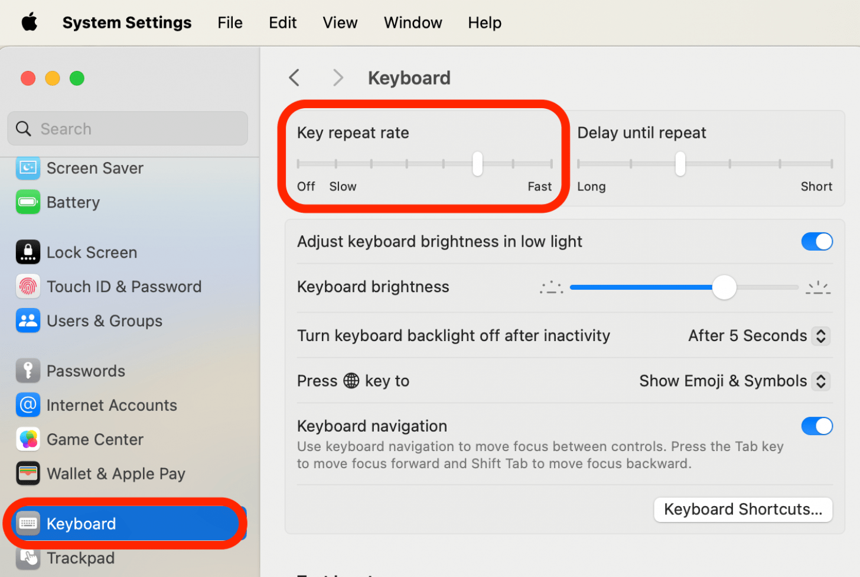Click inside the sidebar Search field
The image size is (860, 577).
click(x=127, y=128)
